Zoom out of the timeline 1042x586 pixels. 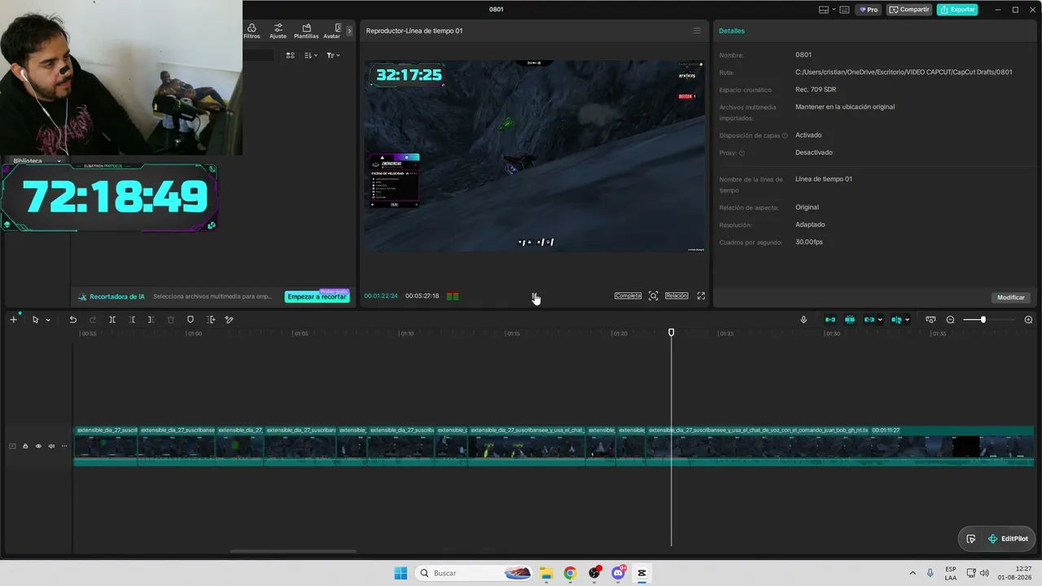[950, 320]
